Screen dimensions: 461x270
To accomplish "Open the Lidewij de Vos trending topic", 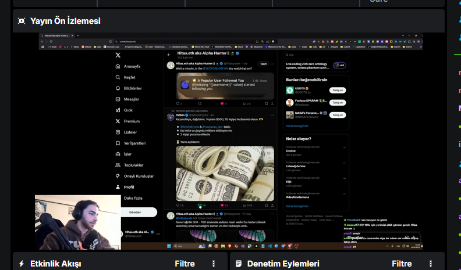I will [296, 166].
